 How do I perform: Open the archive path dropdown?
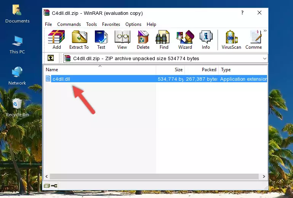click(264, 59)
